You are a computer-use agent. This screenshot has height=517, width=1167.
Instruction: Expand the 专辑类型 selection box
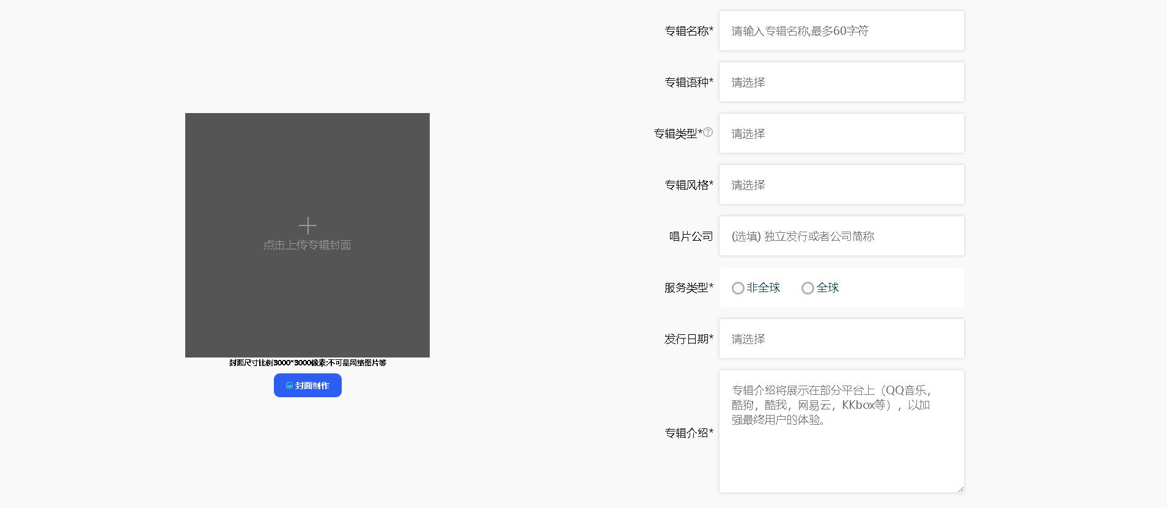click(841, 133)
